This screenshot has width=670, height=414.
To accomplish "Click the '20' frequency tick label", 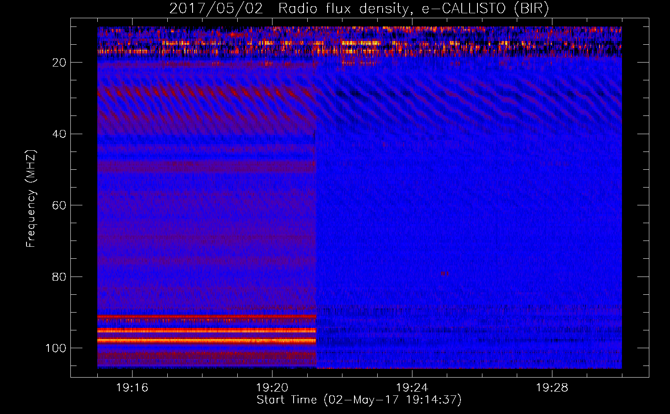I will coord(59,63).
